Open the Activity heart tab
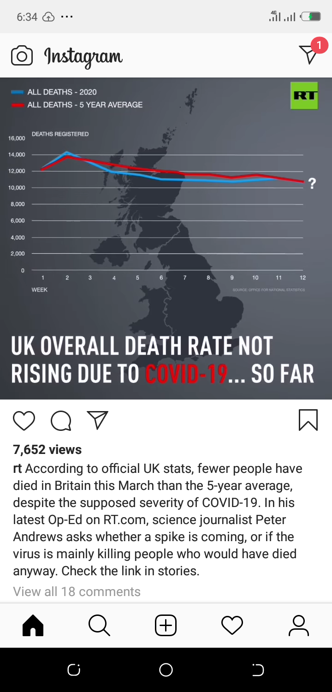This screenshot has width=332, height=692. click(x=232, y=626)
